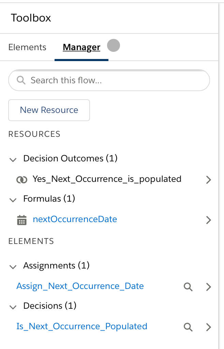This screenshot has width=224, height=349.
Task: Open the nextOccurrenceDate formula link
Action: coord(75,219)
